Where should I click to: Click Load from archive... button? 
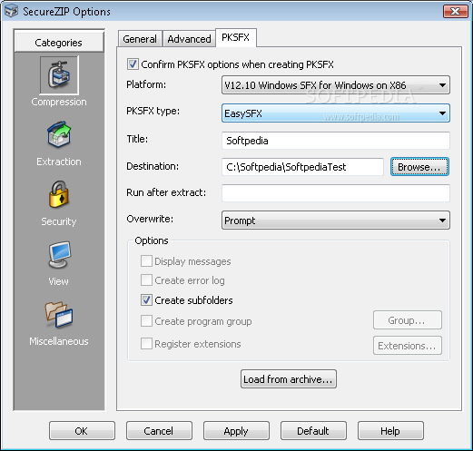point(289,378)
